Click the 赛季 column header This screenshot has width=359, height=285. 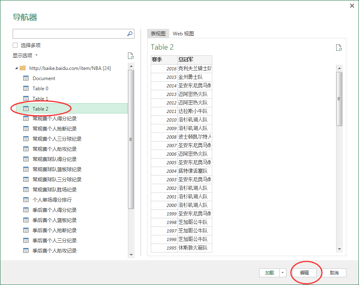164,60
